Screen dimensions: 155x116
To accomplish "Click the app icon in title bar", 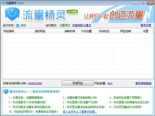I will (x=3, y=3).
